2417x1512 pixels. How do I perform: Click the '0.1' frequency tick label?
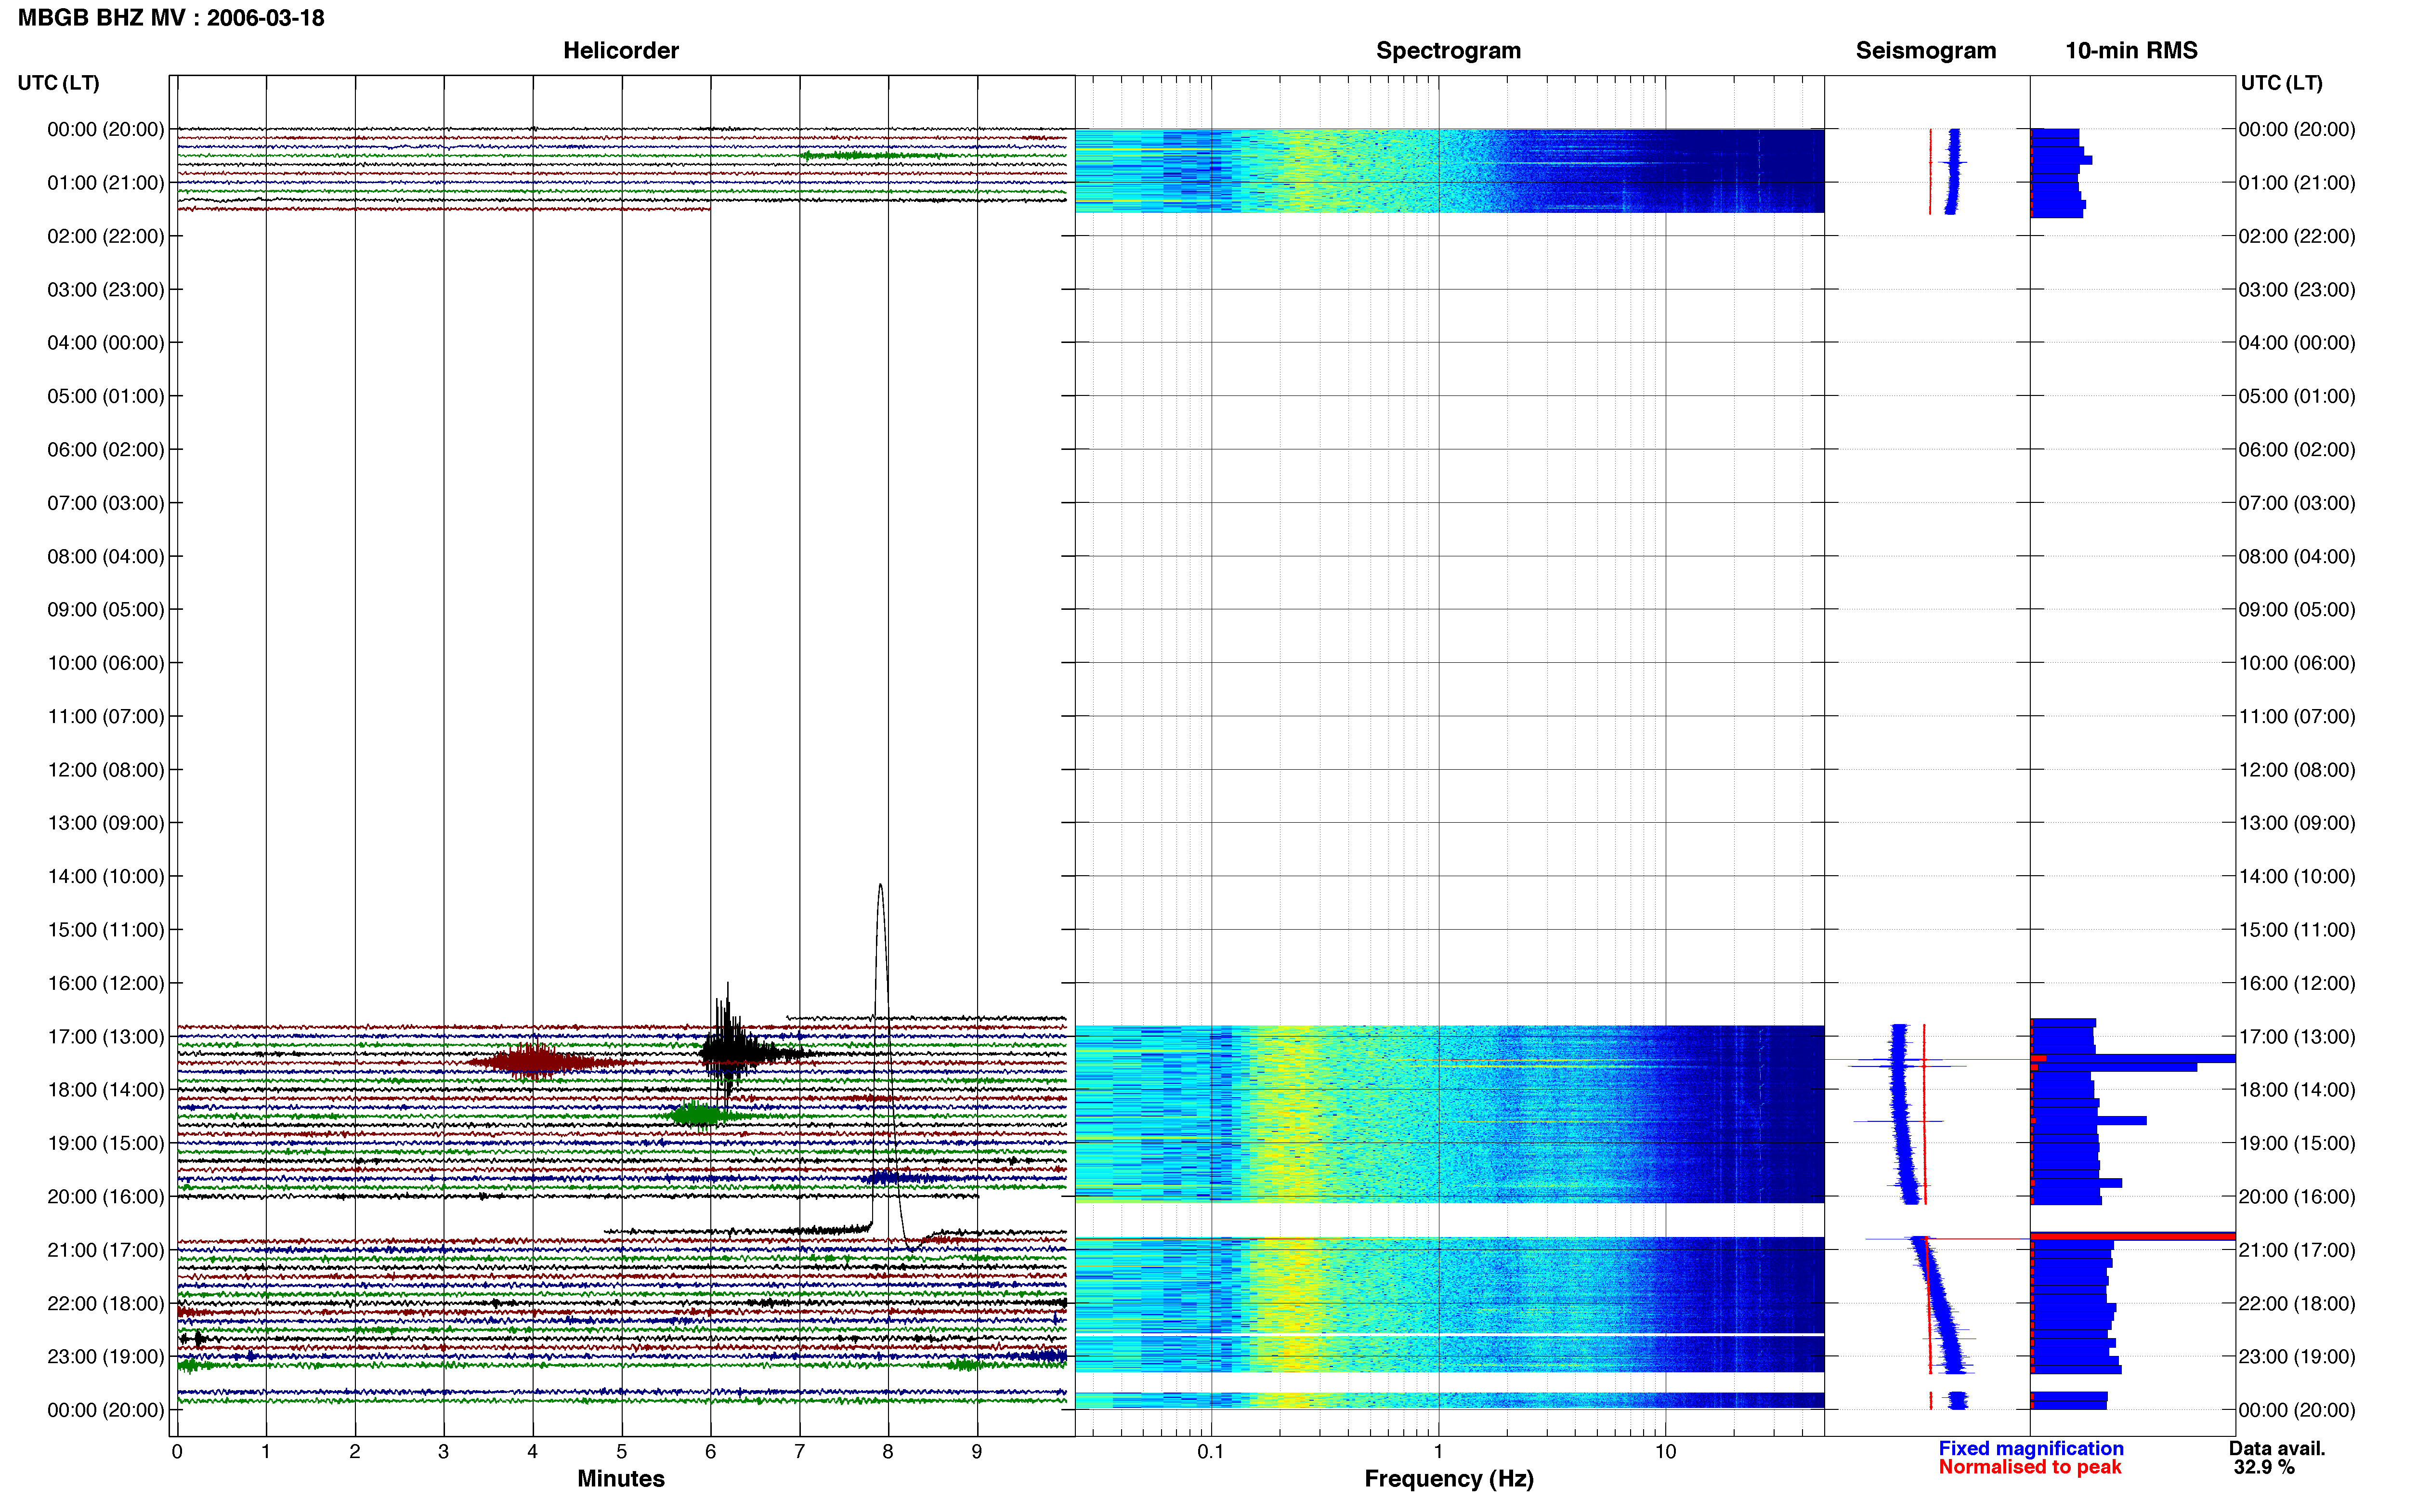tap(1211, 1452)
